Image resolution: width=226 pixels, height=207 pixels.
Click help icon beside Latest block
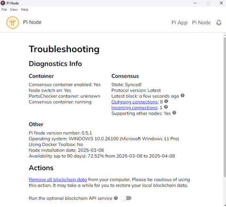pyautogui.click(x=183, y=96)
